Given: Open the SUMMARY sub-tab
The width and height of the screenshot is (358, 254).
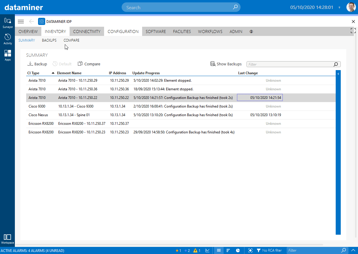Looking at the screenshot, I should tap(27, 40).
